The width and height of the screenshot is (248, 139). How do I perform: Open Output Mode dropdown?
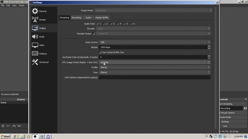click(x=153, y=10)
